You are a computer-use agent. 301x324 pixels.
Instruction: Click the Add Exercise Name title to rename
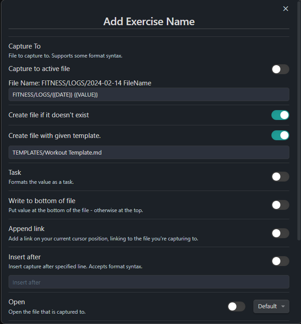(x=149, y=21)
